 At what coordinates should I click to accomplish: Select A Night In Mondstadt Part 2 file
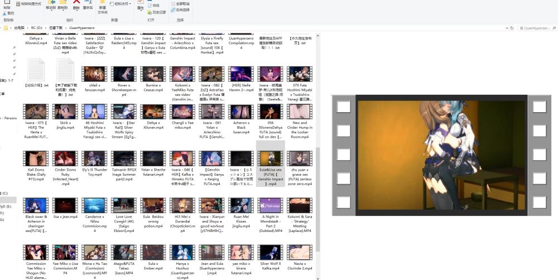(271, 215)
